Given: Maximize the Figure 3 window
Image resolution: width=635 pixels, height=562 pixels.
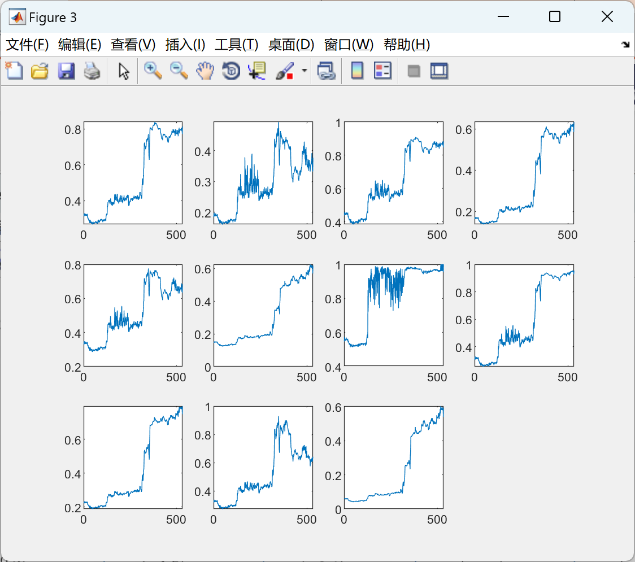Looking at the screenshot, I should click(x=554, y=16).
